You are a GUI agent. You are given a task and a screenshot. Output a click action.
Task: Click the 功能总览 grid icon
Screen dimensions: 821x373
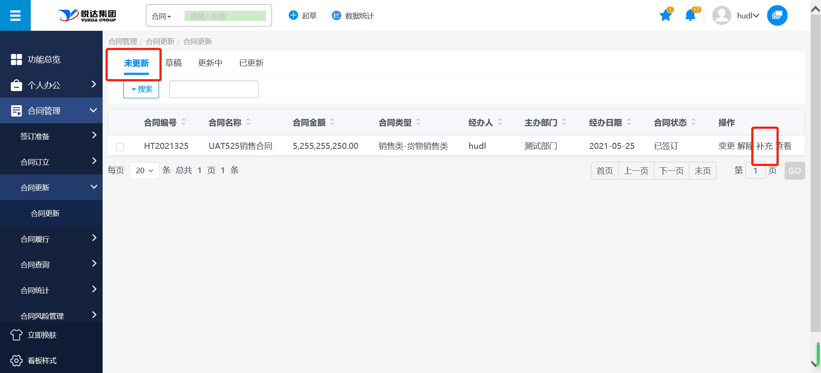coord(16,59)
